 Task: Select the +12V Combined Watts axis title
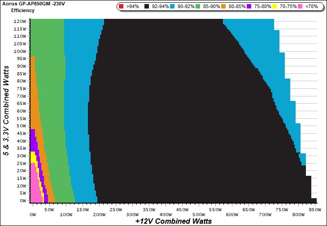173,221
